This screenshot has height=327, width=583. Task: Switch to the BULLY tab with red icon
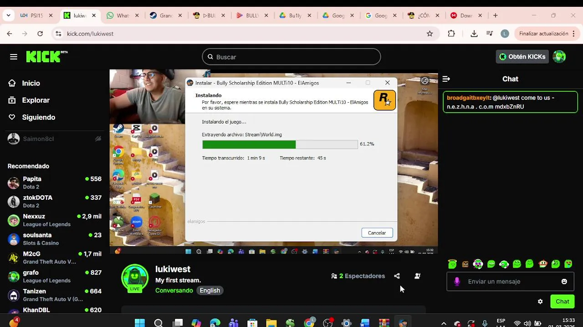(x=252, y=15)
